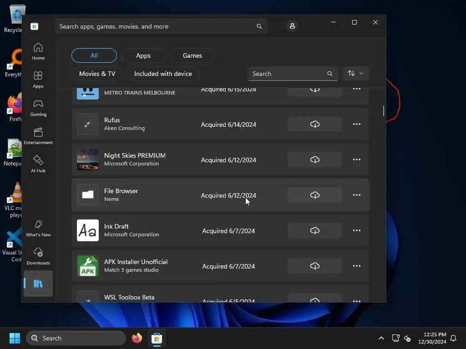Open the sort order dropdown
466x349 pixels.
[x=355, y=73]
